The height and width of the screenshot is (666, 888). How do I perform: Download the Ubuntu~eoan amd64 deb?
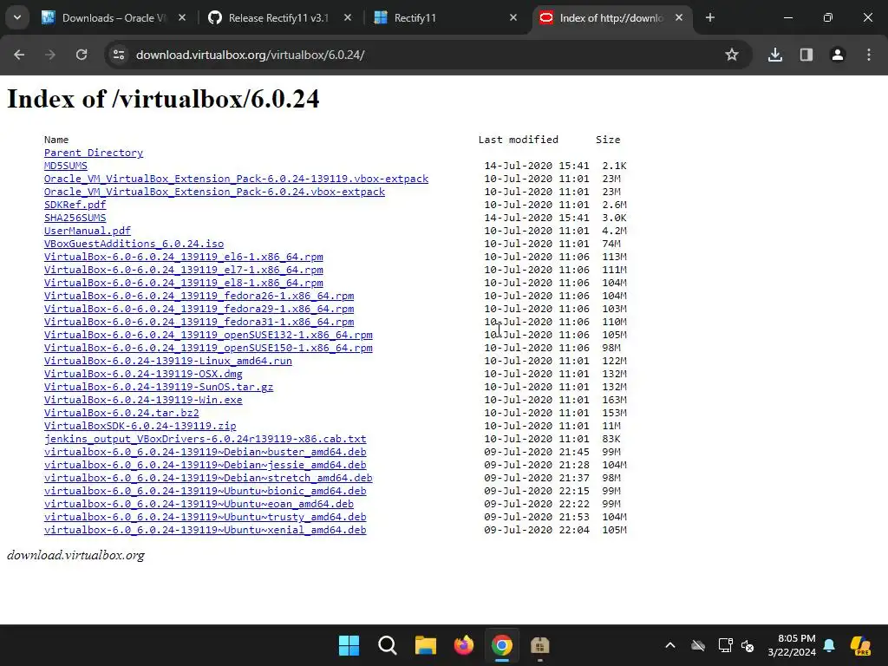point(199,504)
